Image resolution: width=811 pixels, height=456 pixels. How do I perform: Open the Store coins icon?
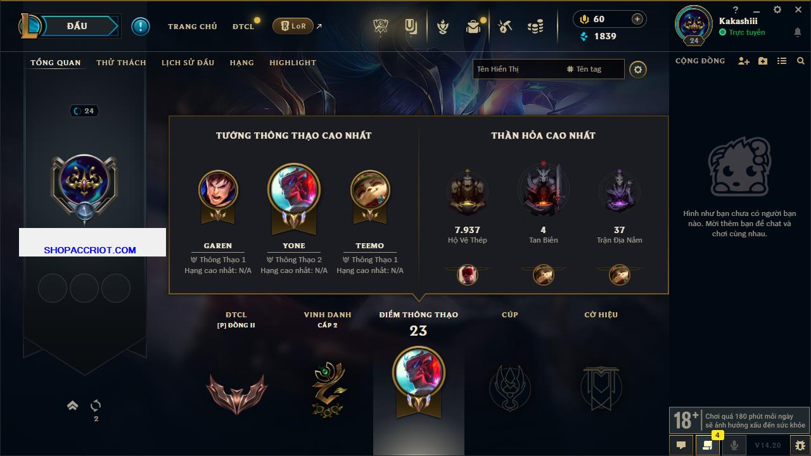point(535,27)
